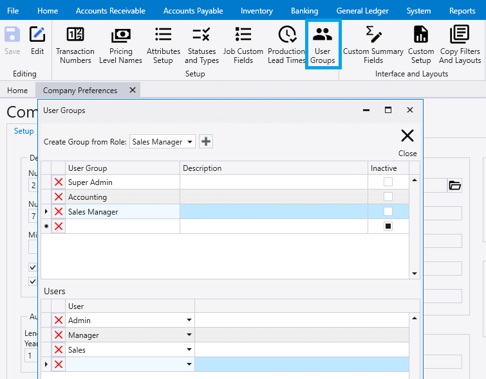Image resolution: width=486 pixels, height=379 pixels.
Task: Minimize the User Groups window
Action: 366,110
